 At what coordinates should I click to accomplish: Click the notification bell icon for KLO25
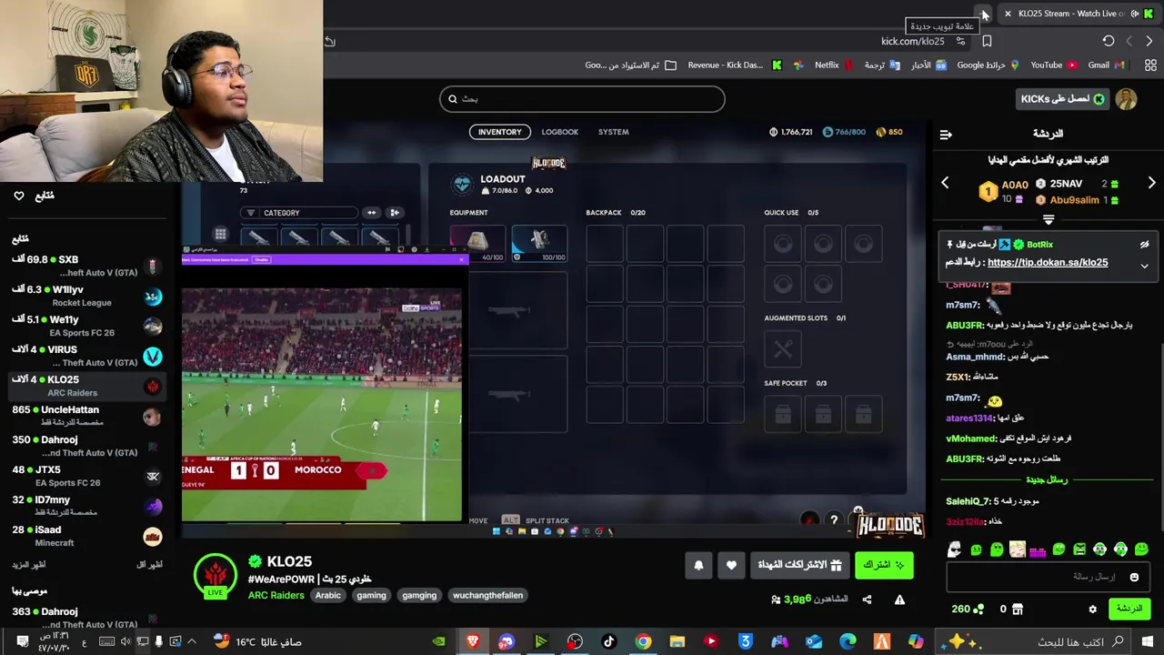tap(698, 565)
